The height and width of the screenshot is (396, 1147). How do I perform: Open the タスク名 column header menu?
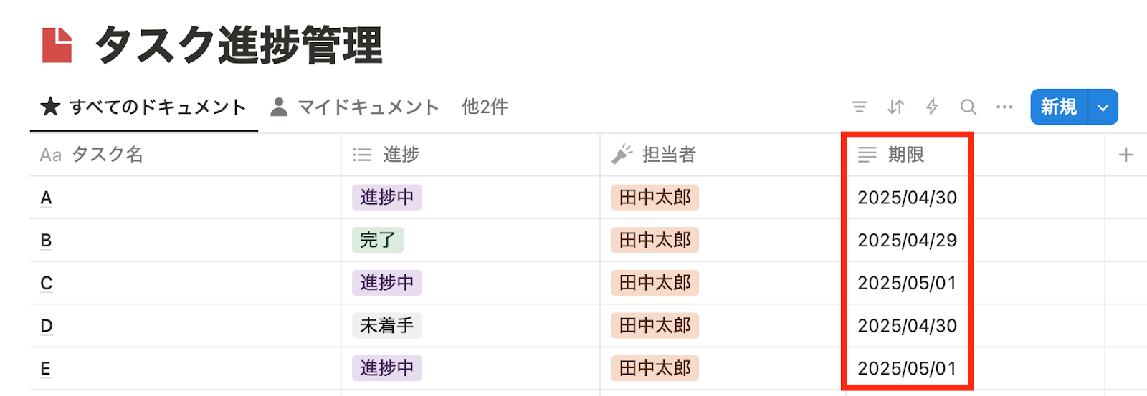point(107,155)
